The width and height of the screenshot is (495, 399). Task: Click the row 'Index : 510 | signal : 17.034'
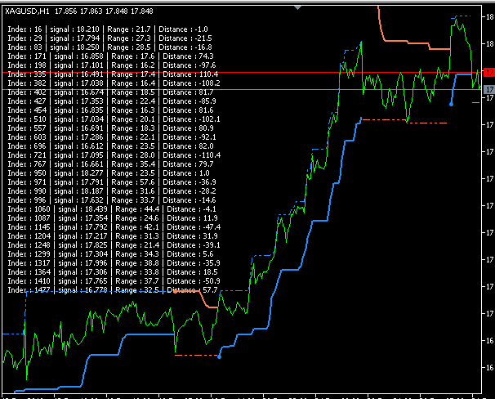114,119
